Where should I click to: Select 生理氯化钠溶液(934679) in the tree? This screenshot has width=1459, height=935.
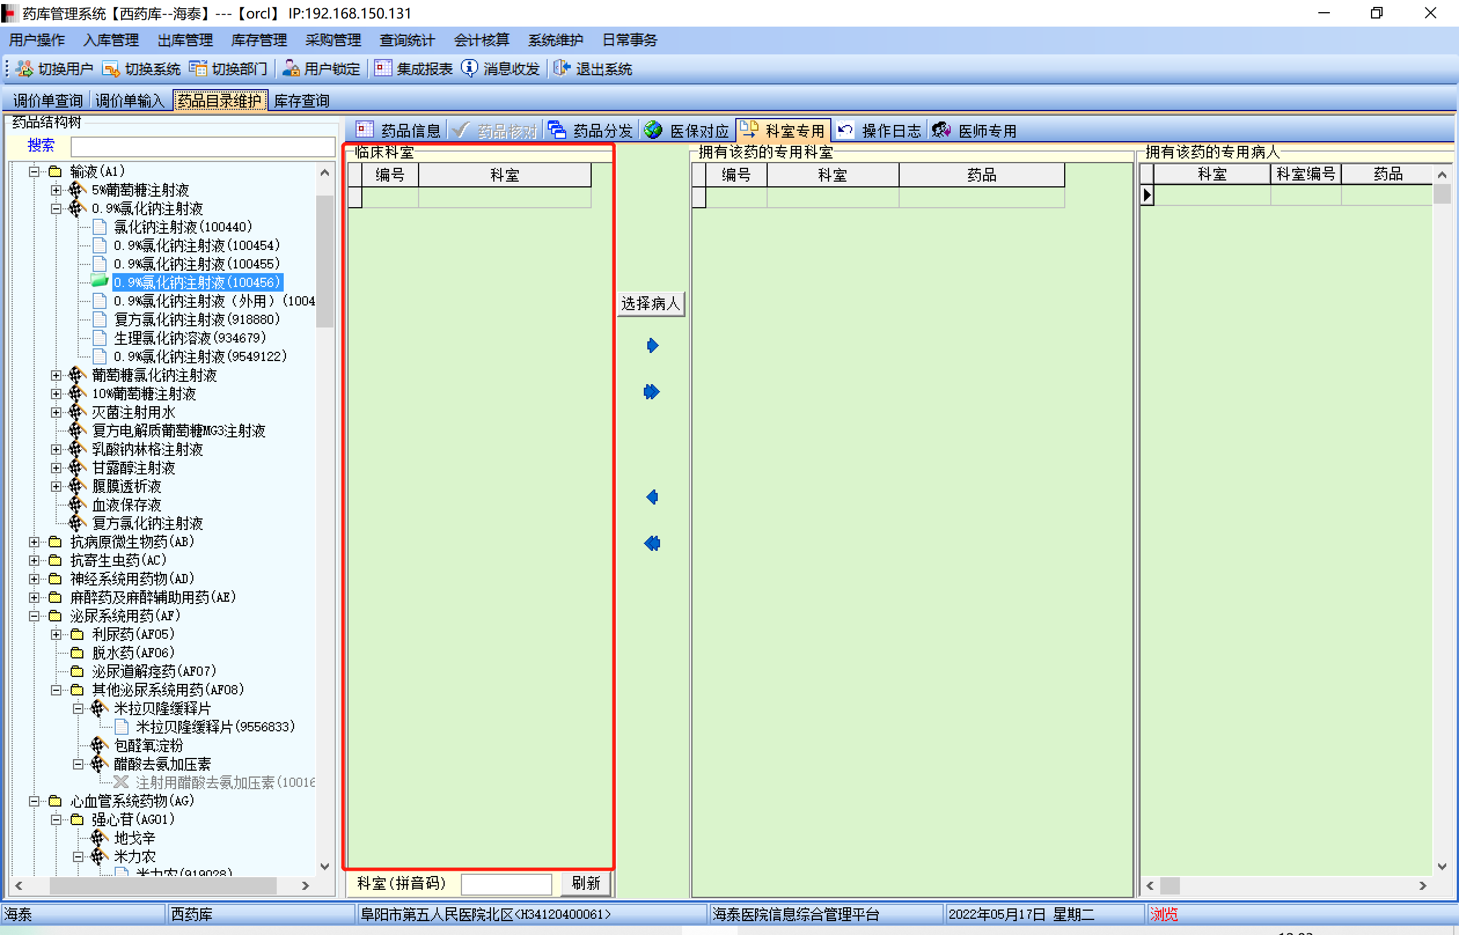click(189, 337)
